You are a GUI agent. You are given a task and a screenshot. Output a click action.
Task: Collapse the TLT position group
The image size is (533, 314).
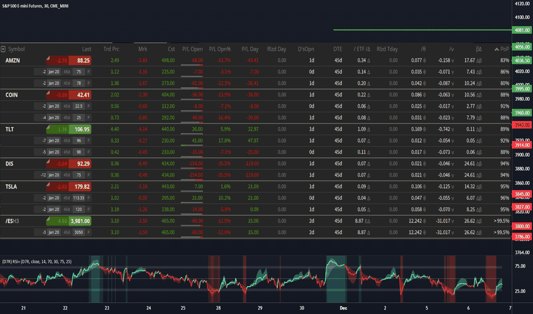(10, 130)
